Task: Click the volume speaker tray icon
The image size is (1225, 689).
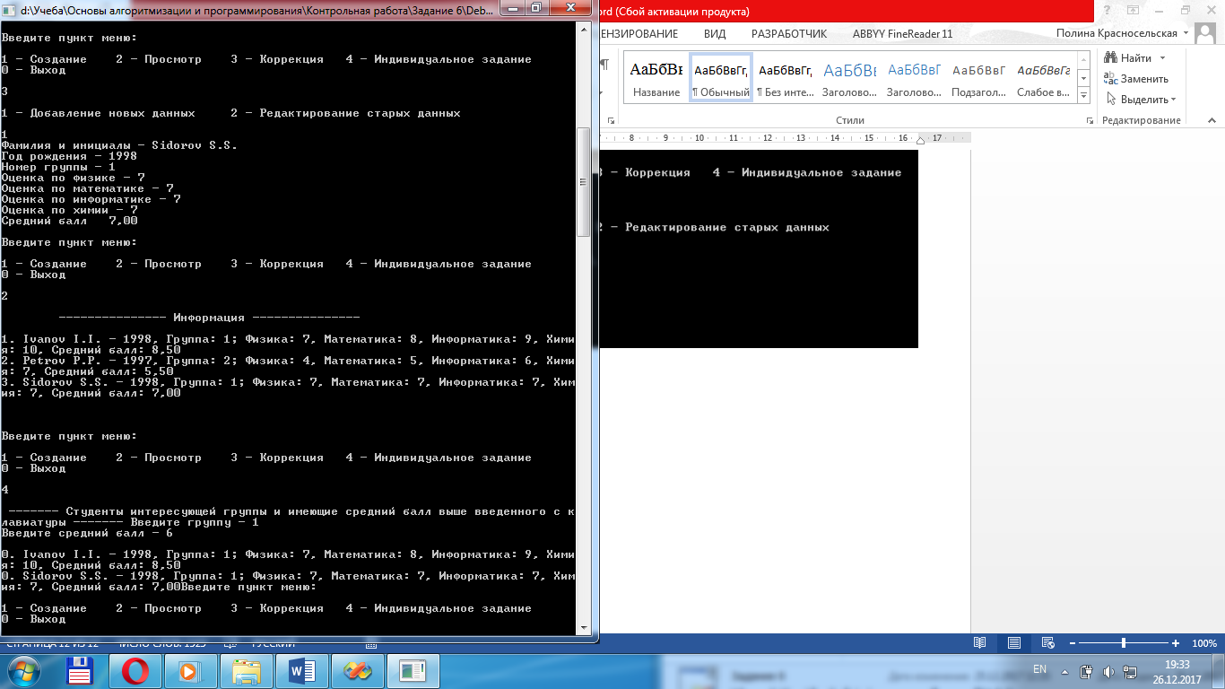Action: click(x=1108, y=671)
